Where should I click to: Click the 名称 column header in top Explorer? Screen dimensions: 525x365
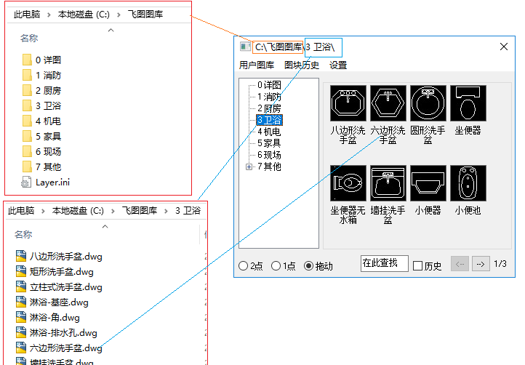tap(29, 39)
